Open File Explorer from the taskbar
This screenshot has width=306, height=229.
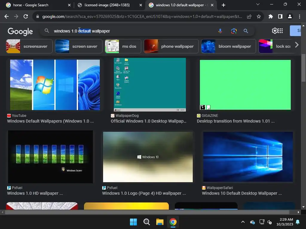(x=160, y=222)
